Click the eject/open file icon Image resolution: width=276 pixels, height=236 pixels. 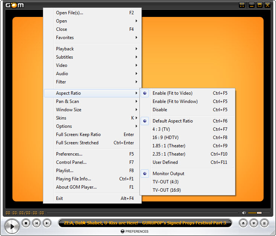click(244, 223)
